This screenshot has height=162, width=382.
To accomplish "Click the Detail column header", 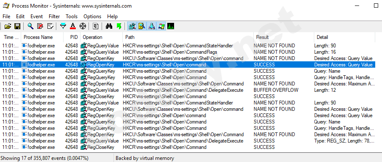I will 345,37.
